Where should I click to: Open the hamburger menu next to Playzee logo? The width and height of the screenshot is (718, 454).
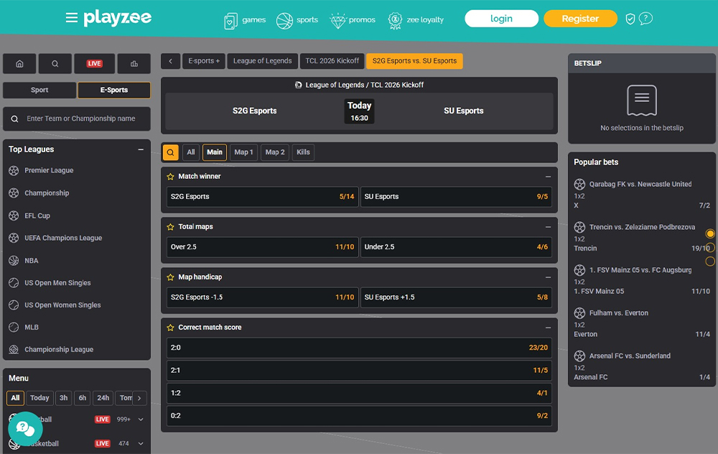(71, 18)
